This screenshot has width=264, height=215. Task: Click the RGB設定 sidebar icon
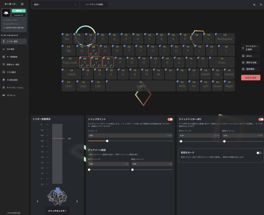pos(4,49)
